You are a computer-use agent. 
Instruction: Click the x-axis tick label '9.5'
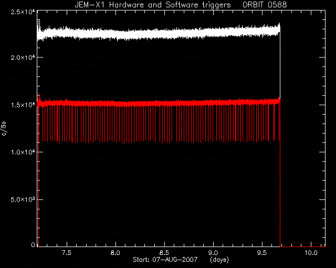click(x=262, y=253)
